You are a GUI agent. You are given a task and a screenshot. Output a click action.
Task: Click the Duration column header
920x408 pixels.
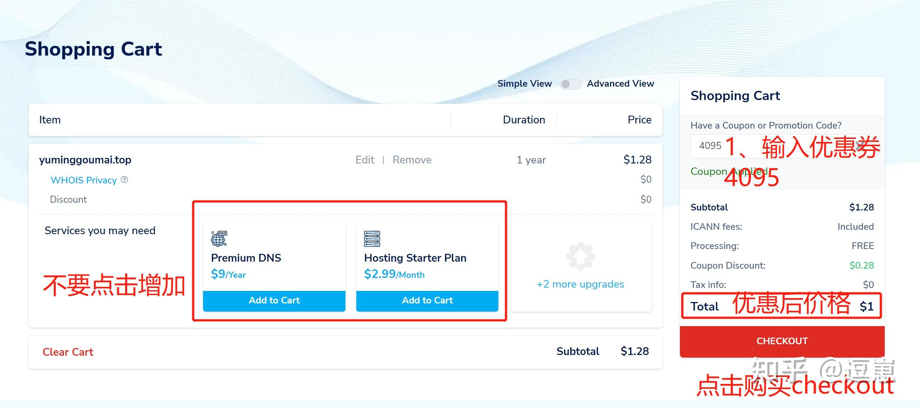tap(524, 120)
